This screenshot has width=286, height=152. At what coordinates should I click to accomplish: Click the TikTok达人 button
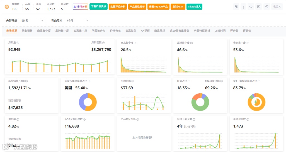(x=194, y=7)
